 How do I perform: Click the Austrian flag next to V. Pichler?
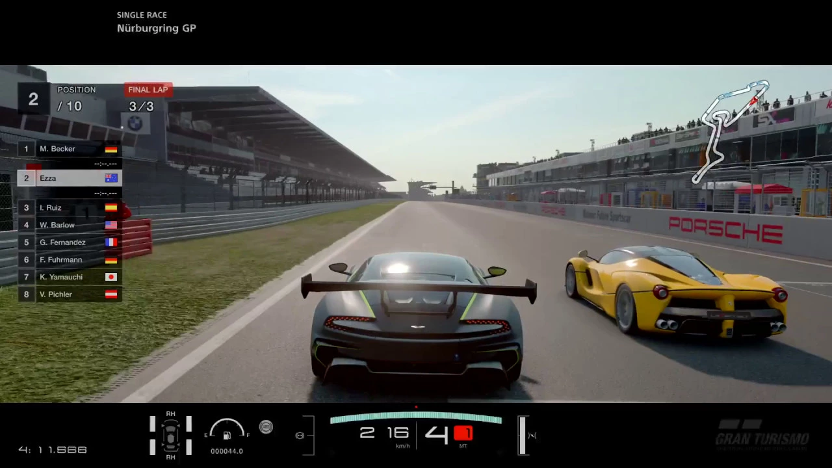(111, 294)
